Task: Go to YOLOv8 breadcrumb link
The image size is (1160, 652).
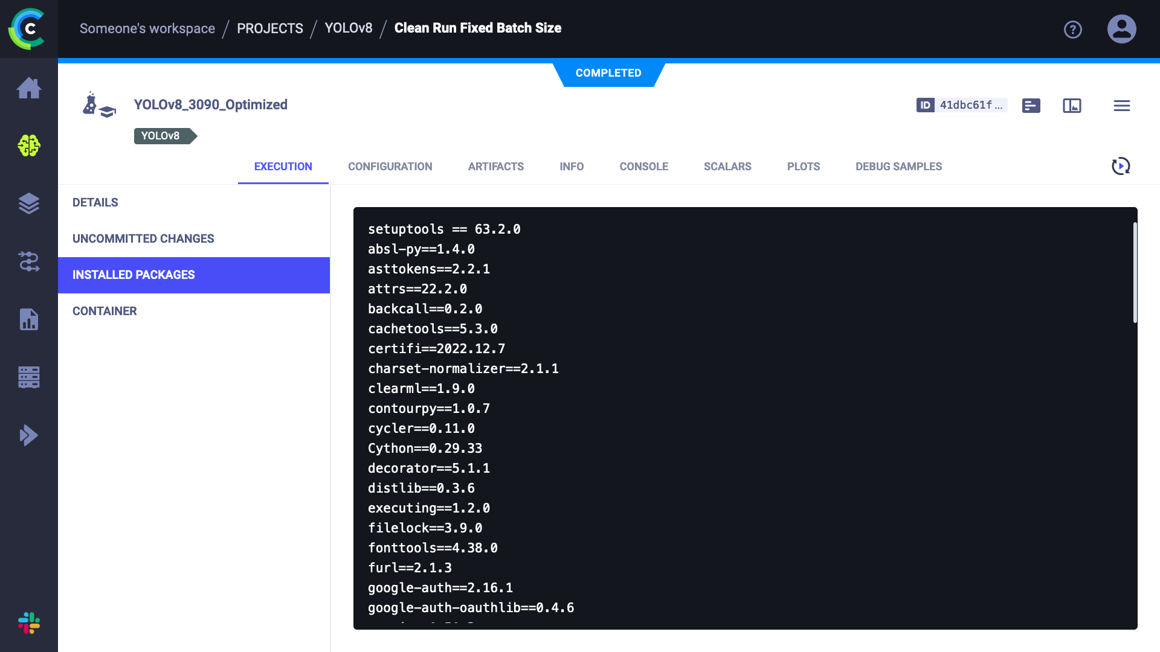Action: click(x=348, y=28)
